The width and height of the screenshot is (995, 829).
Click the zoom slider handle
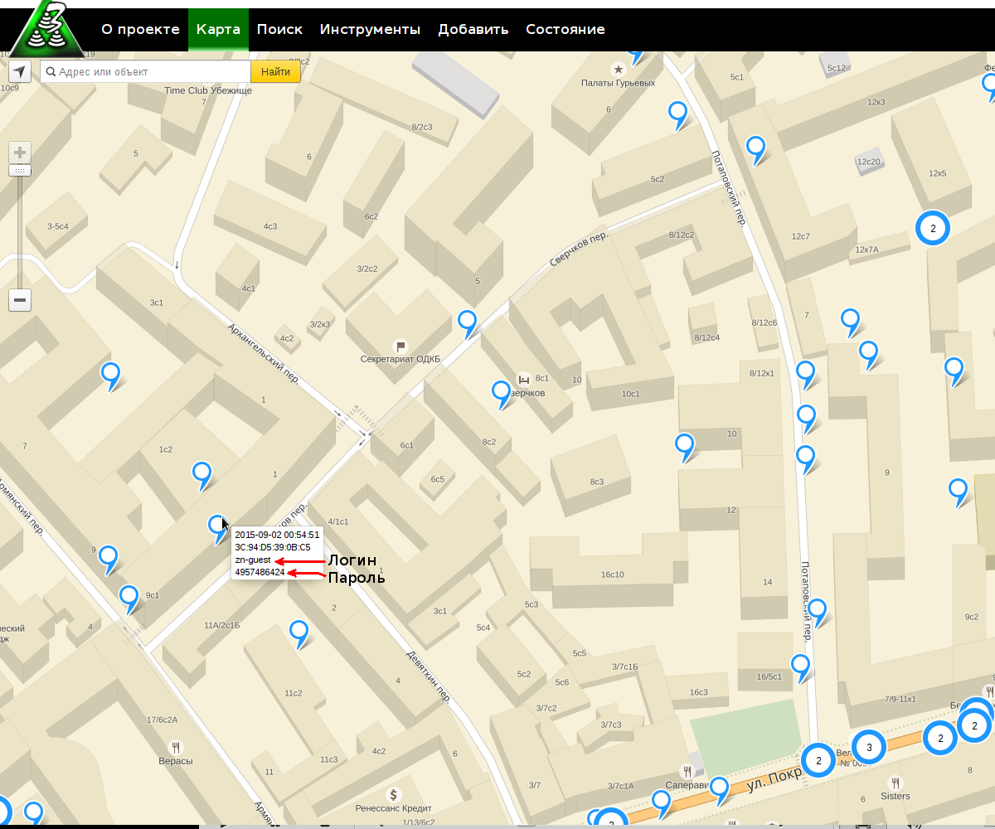(20, 170)
